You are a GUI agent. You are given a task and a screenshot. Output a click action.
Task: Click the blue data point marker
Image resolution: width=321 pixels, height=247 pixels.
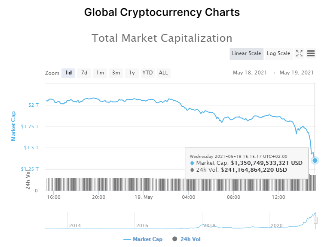[x=315, y=161]
